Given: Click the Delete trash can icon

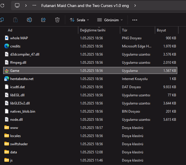Looking at the screenshot, I should tap(57, 20).
